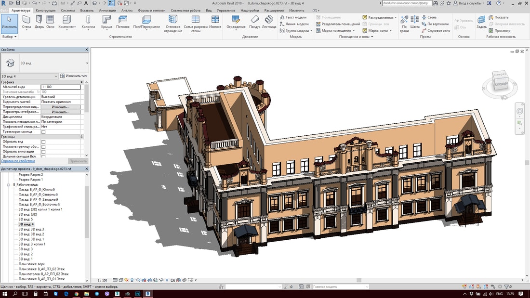Click the Масштаб вида value field
This screenshot has height=298, width=530.
coord(60,87)
